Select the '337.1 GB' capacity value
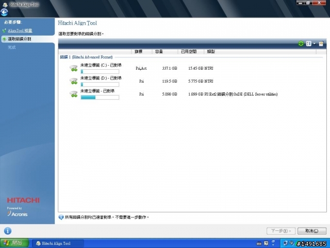 pyautogui.click(x=170, y=68)
